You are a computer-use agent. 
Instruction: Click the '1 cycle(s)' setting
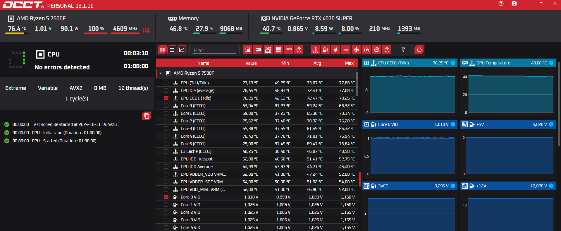coord(77,99)
